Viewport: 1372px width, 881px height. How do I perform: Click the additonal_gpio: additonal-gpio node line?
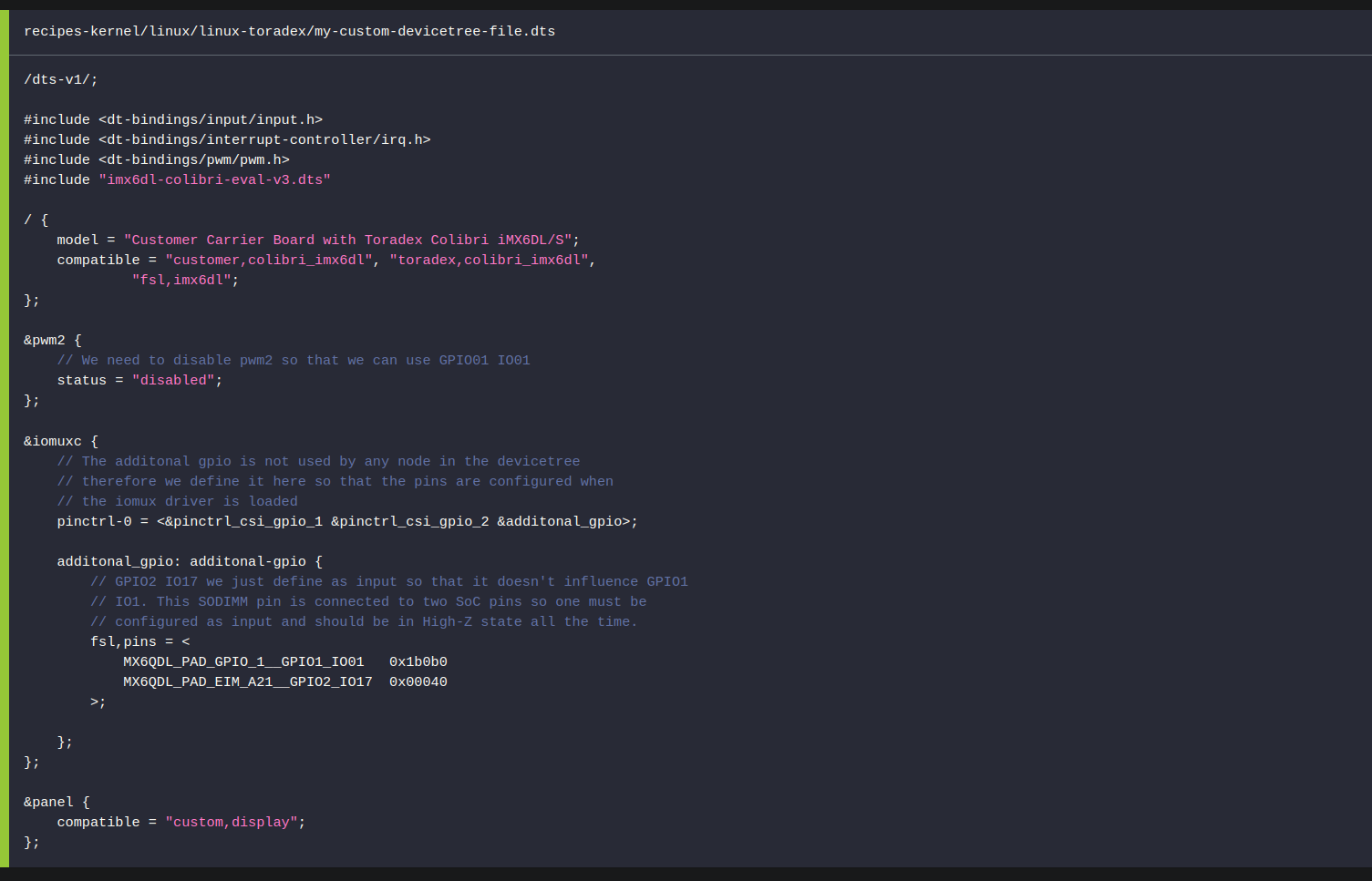190,562
